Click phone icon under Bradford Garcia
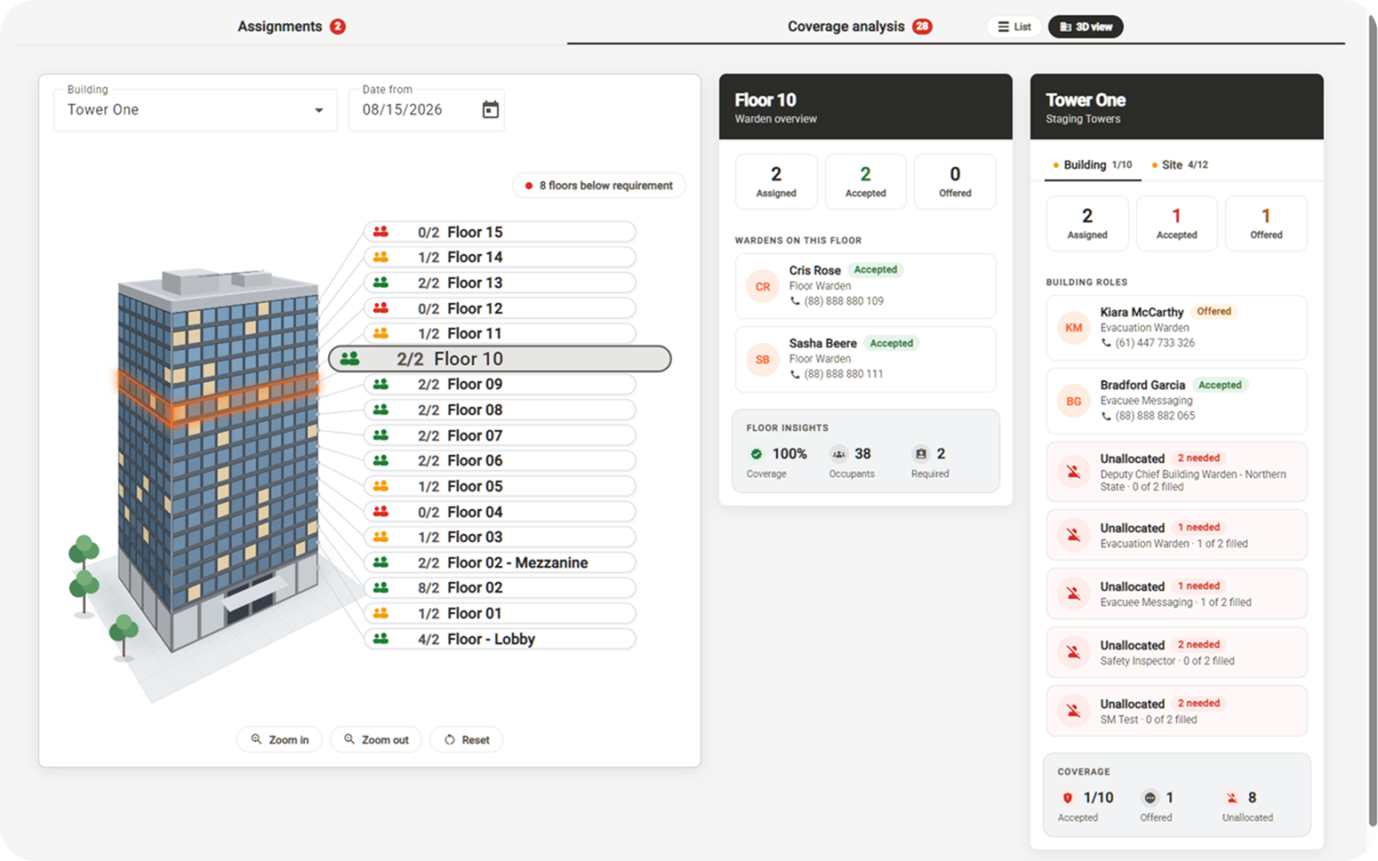Screen dimensions: 1378x861 [x=1106, y=416]
